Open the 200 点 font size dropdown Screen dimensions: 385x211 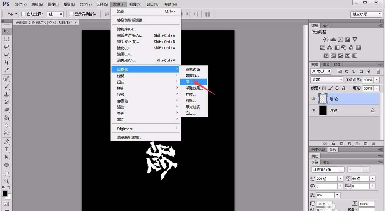click(x=340, y=179)
